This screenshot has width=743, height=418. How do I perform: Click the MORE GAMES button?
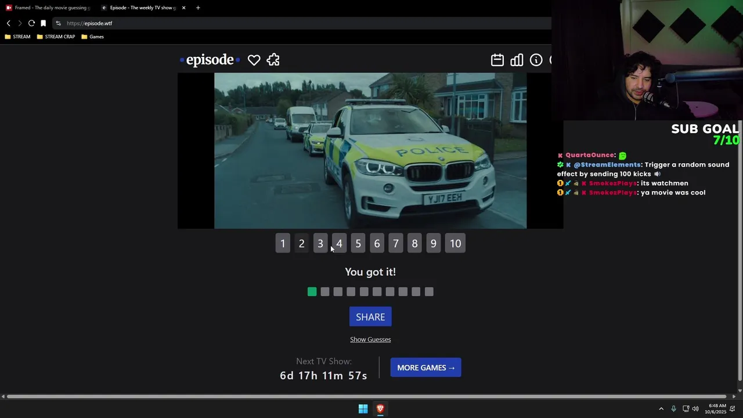[425, 367]
